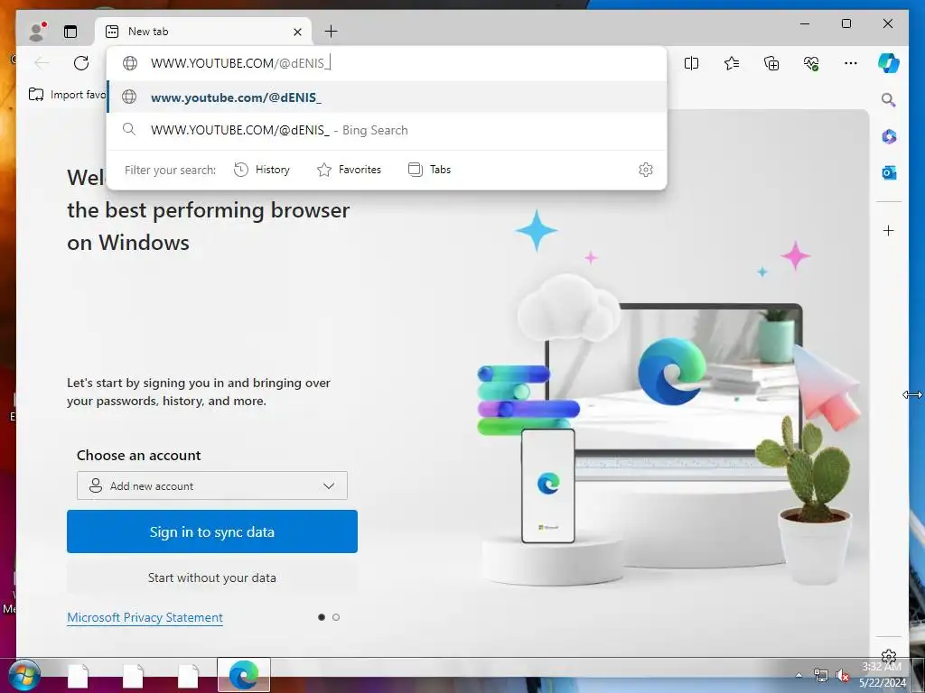Filter search by Tabs
The height and width of the screenshot is (693, 925).
click(x=429, y=170)
